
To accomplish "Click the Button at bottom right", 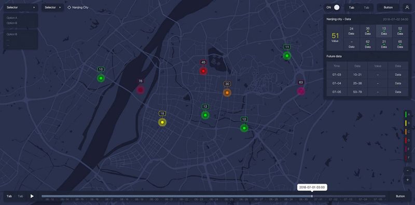I will pyautogui.click(x=400, y=196).
